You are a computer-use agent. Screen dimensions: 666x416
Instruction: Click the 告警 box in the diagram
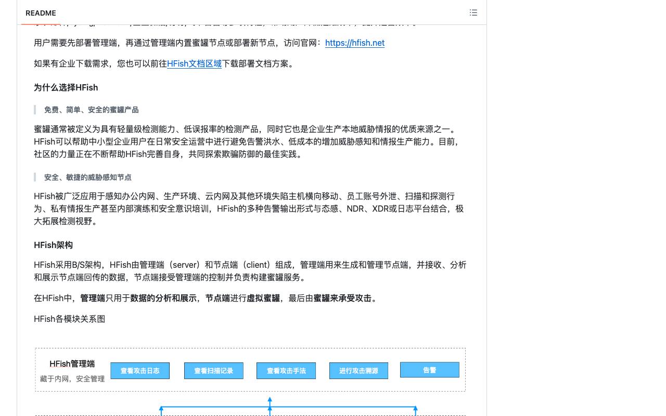point(430,370)
